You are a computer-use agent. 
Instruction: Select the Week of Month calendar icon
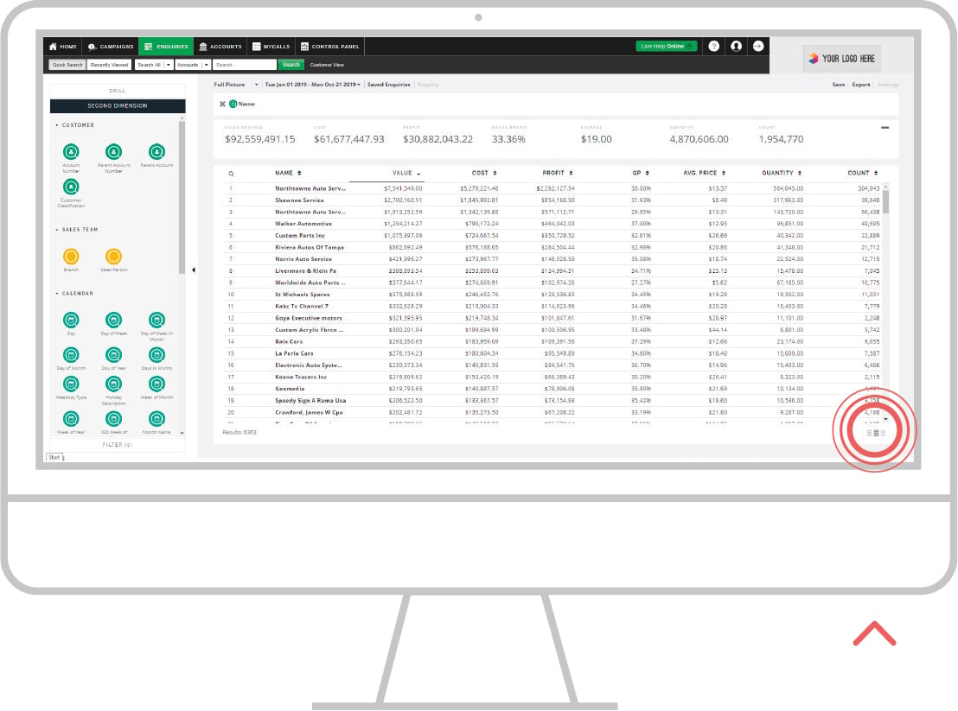pos(157,384)
